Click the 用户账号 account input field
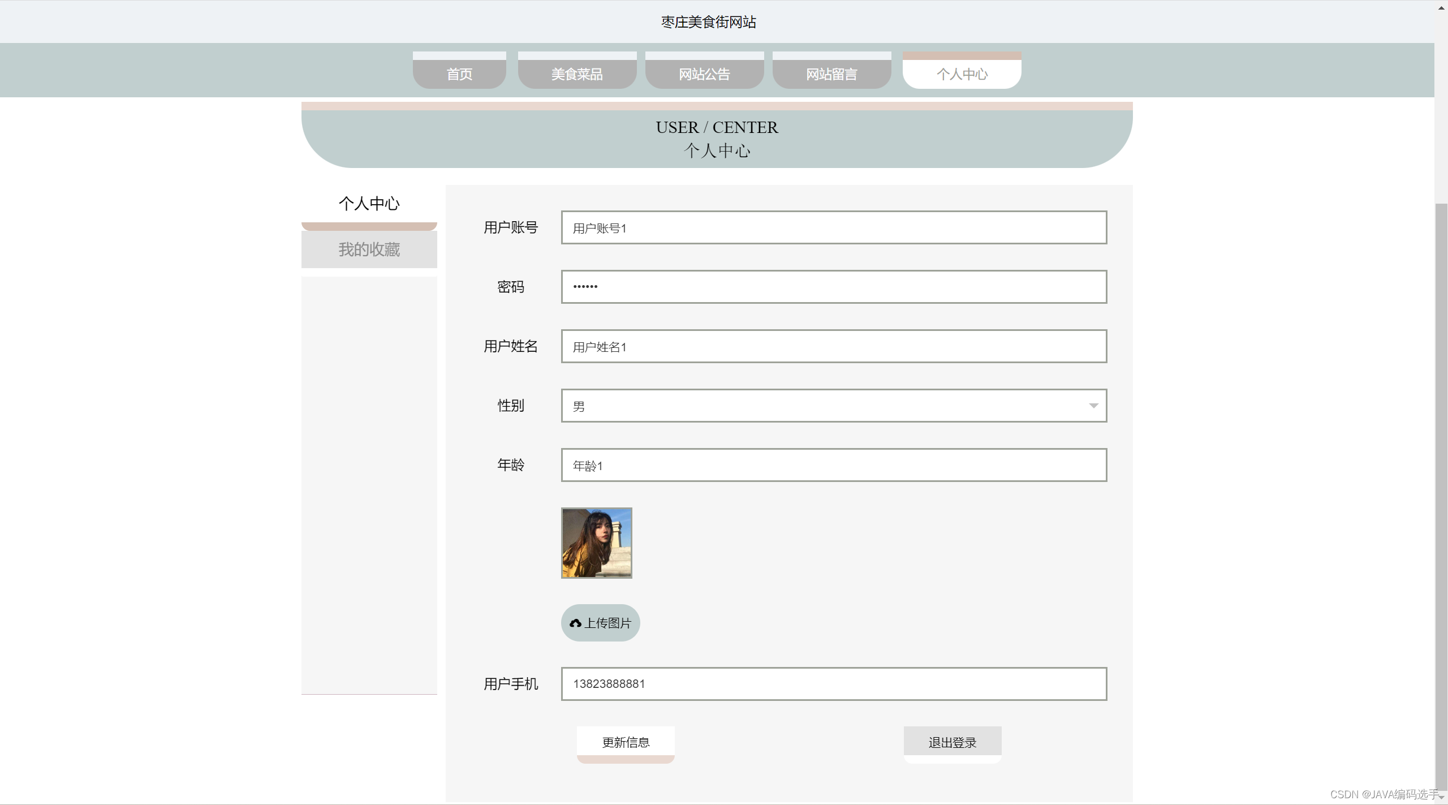 [x=834, y=227]
